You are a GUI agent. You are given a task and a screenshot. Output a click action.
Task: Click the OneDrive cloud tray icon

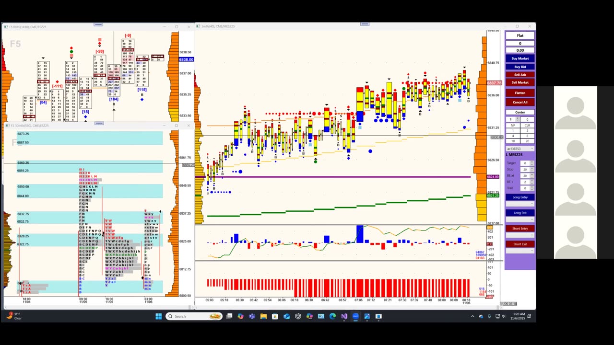(481, 316)
